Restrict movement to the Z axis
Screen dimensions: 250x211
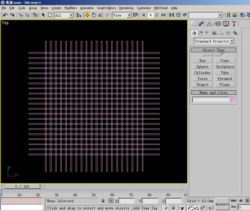point(157,15)
